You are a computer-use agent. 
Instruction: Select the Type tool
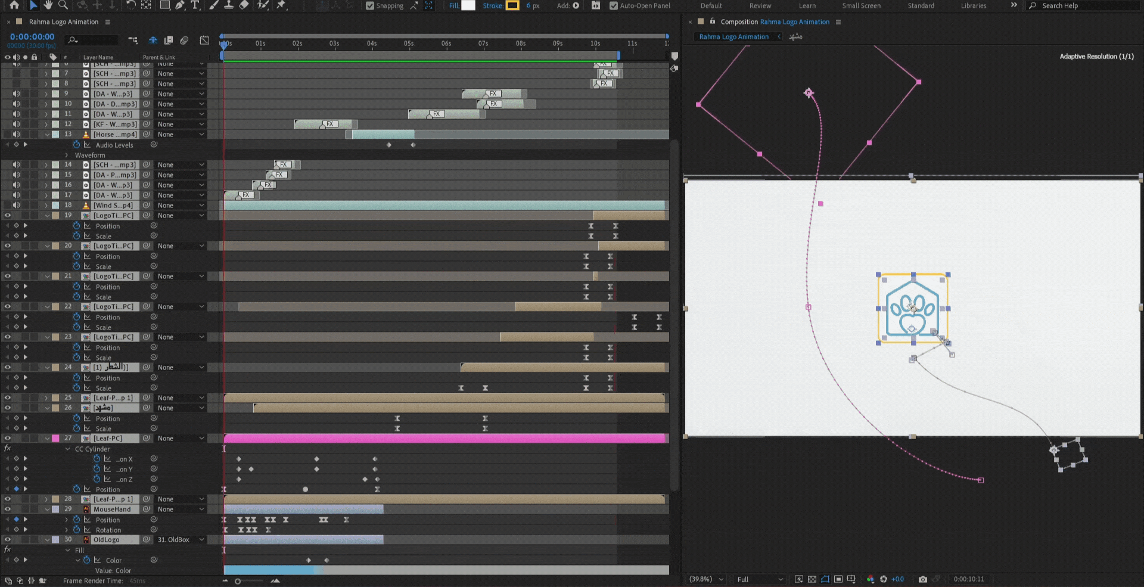pyautogui.click(x=195, y=5)
